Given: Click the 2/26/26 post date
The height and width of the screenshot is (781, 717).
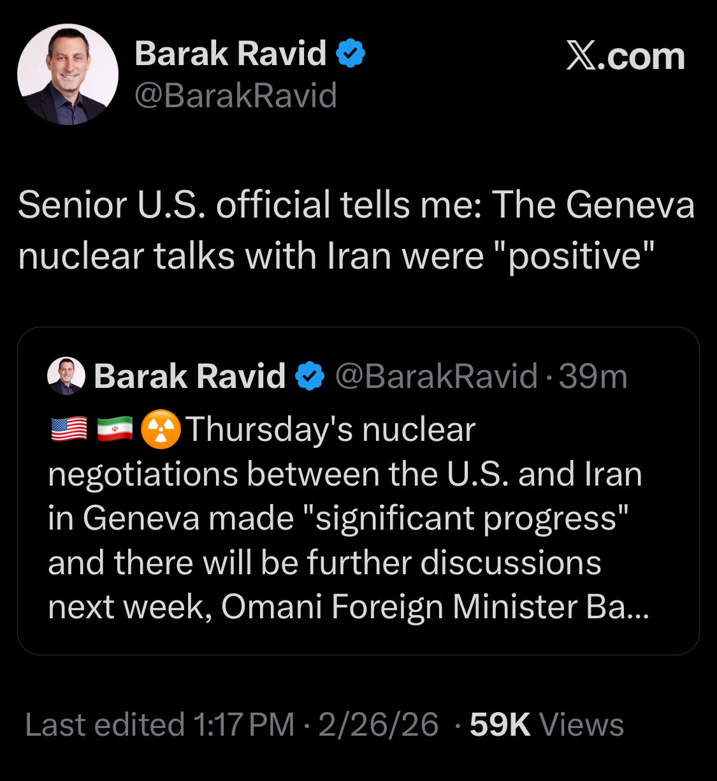Looking at the screenshot, I should coord(379,725).
